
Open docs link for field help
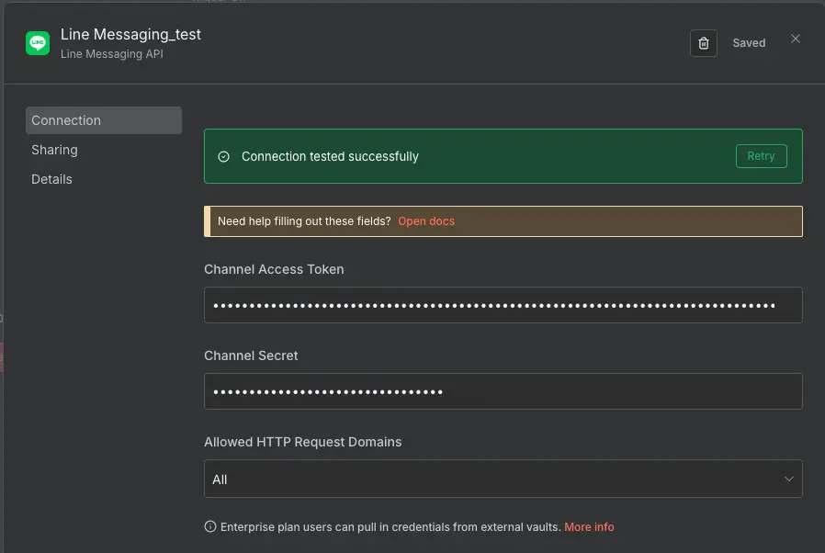(x=426, y=221)
